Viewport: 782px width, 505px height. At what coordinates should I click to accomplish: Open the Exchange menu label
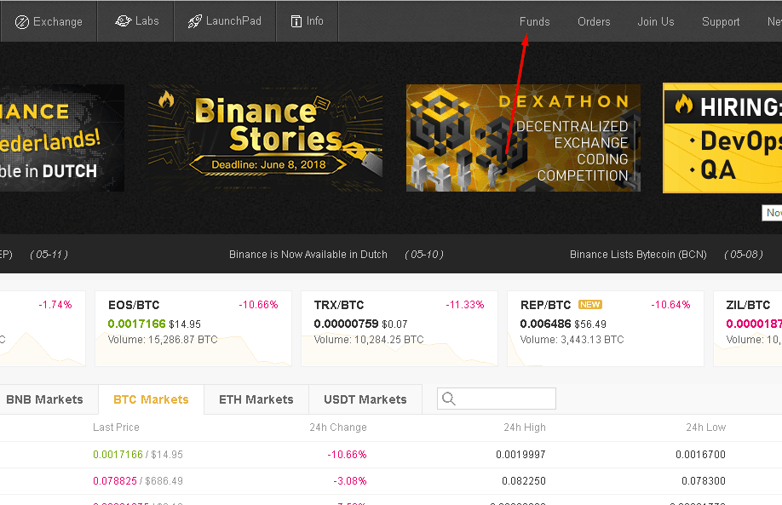[58, 22]
